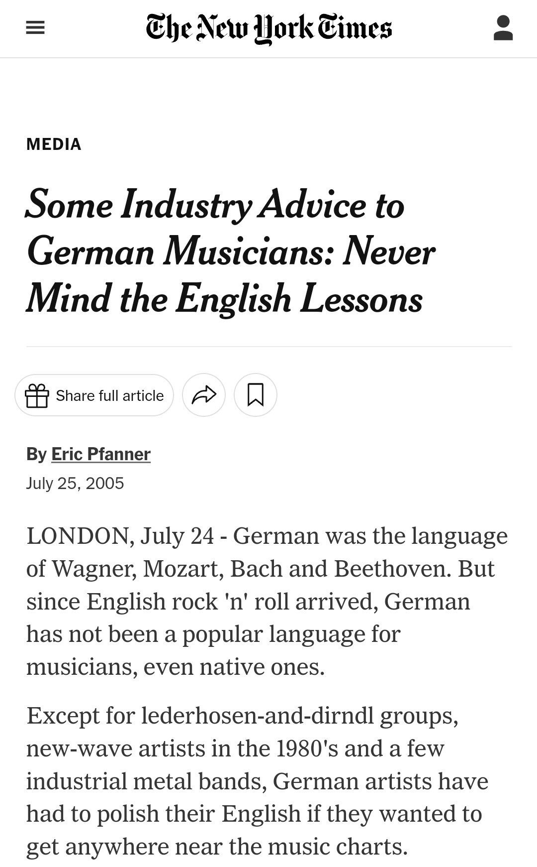Screen dimensions: 537x867
Task: Click the word "By" in the byline
Action: coord(36,454)
